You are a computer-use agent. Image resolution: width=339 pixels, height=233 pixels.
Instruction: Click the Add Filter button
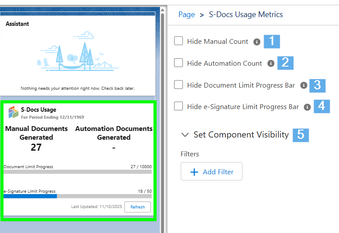[x=211, y=172]
